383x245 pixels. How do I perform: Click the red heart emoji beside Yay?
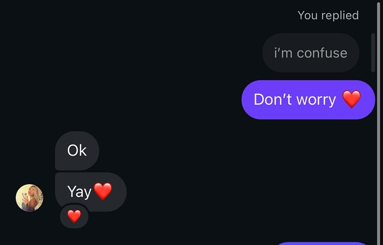(103, 191)
